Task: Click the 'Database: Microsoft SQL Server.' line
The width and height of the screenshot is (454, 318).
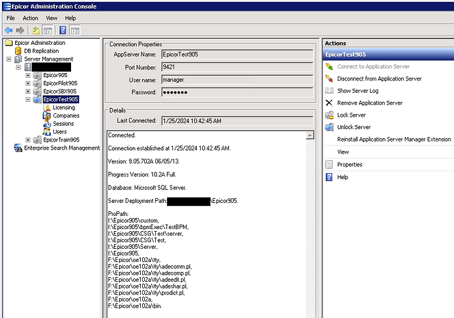Action: 147,188
